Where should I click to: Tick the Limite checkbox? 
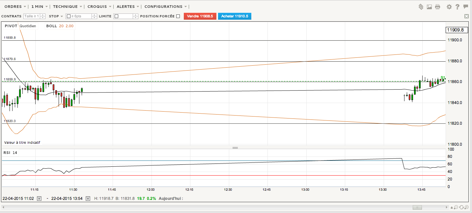pos(117,16)
